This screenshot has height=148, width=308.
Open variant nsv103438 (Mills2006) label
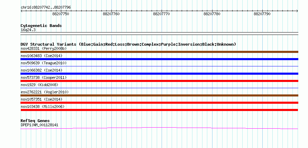[x=43, y=107]
